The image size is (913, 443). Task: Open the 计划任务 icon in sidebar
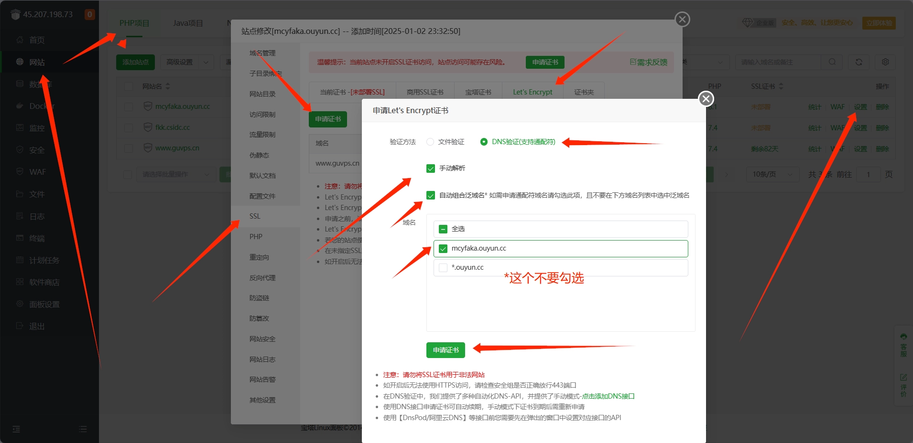click(20, 260)
